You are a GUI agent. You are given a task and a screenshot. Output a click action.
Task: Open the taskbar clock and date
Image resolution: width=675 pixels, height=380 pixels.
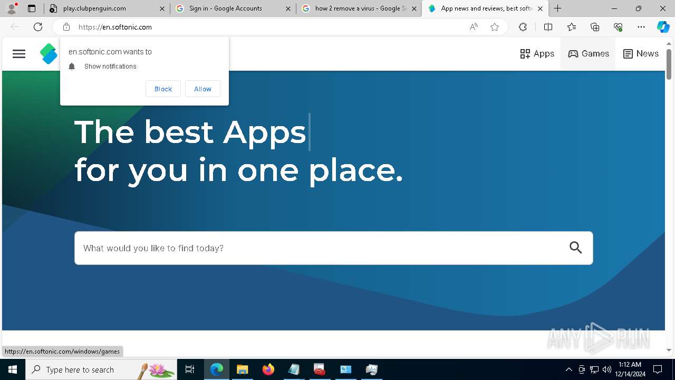(x=630, y=369)
